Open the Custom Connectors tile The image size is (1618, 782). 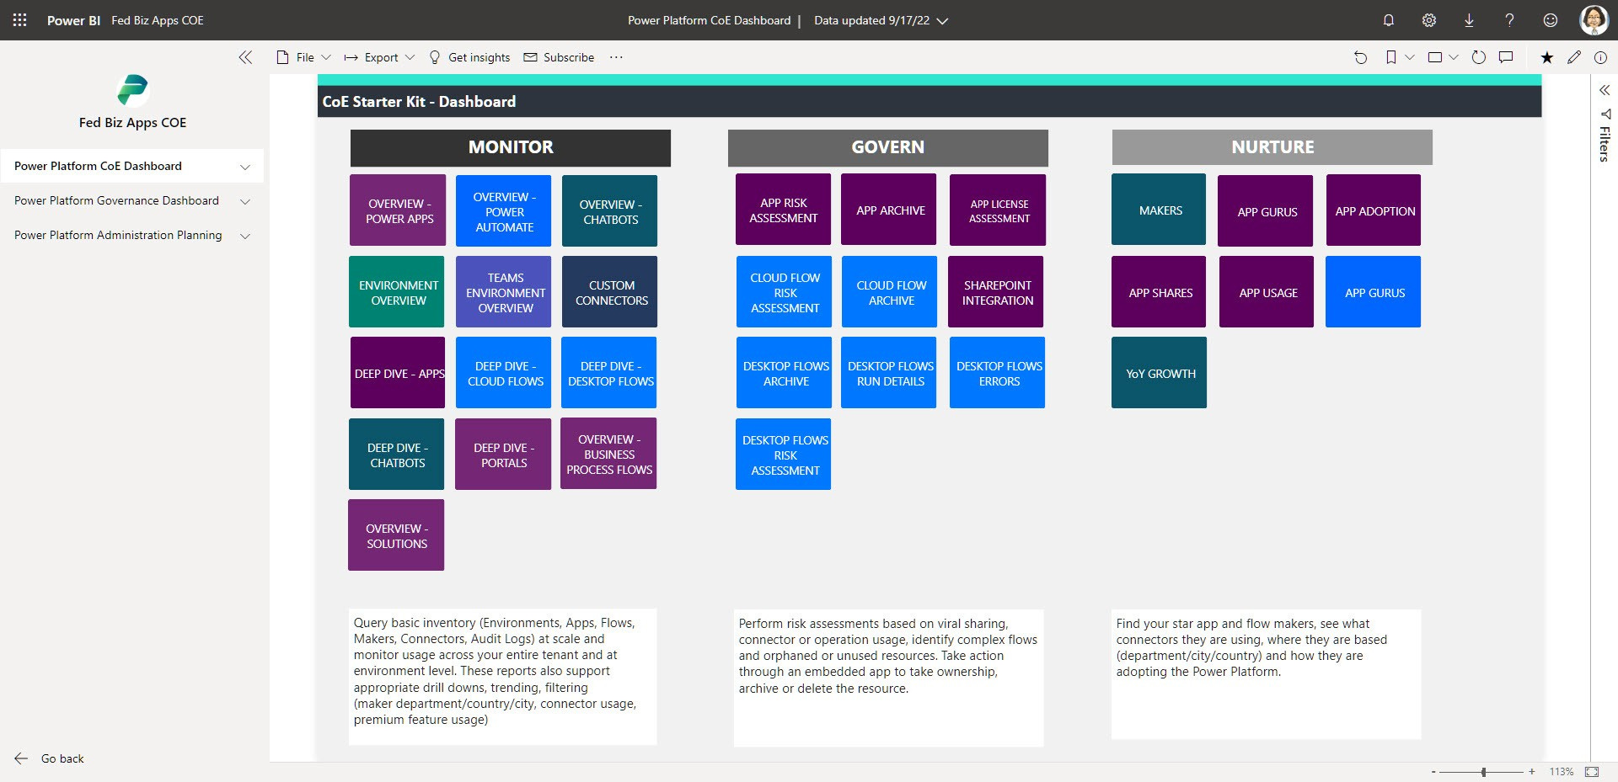610,292
